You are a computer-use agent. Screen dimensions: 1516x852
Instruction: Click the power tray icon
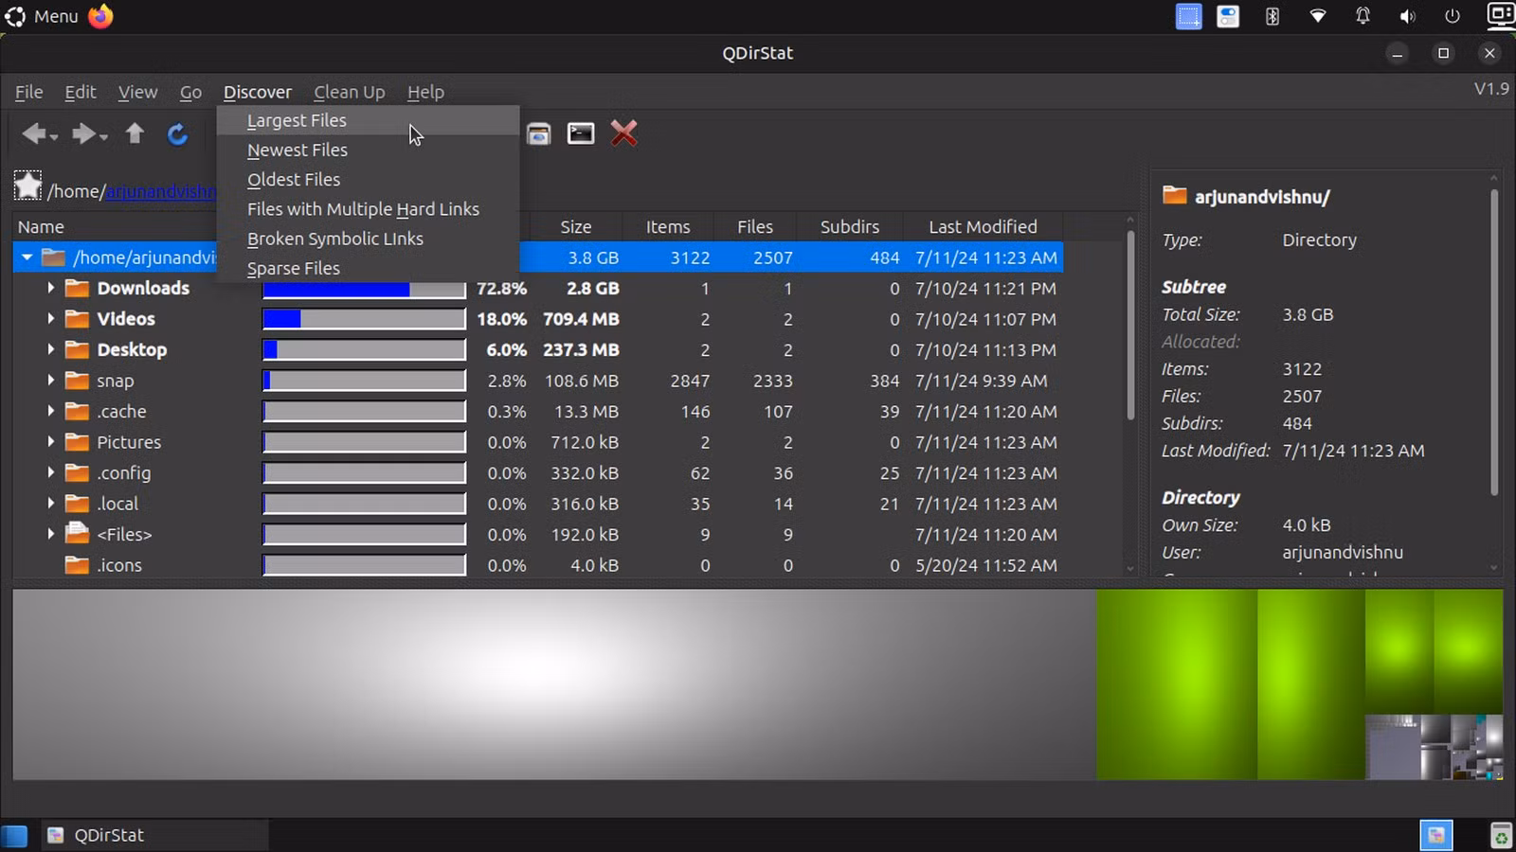1453,16
